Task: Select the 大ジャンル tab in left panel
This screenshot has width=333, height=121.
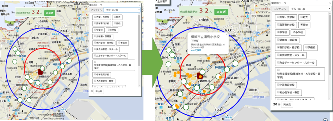Action: [x=96, y=10]
